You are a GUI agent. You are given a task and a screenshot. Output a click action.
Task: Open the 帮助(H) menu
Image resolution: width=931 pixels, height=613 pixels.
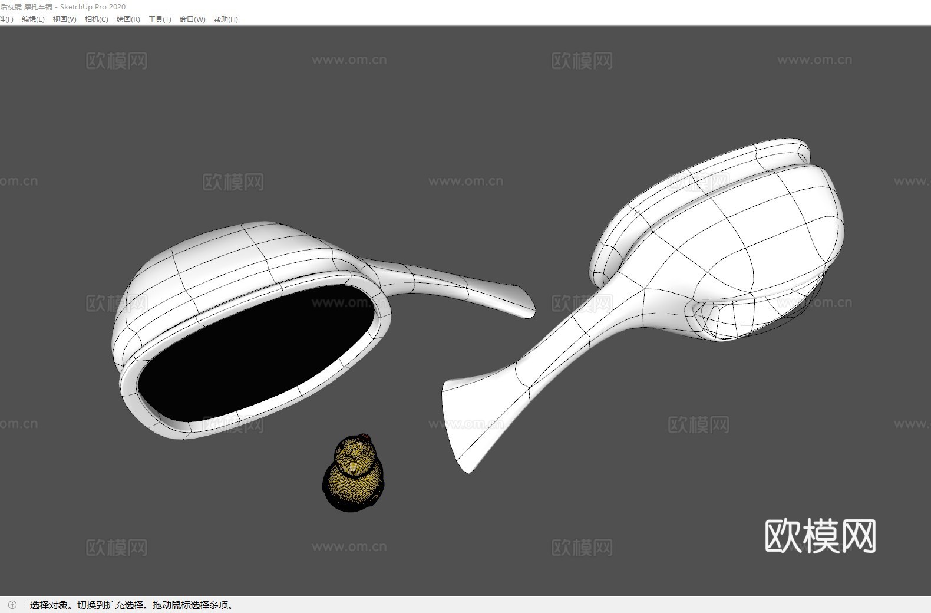226,19
